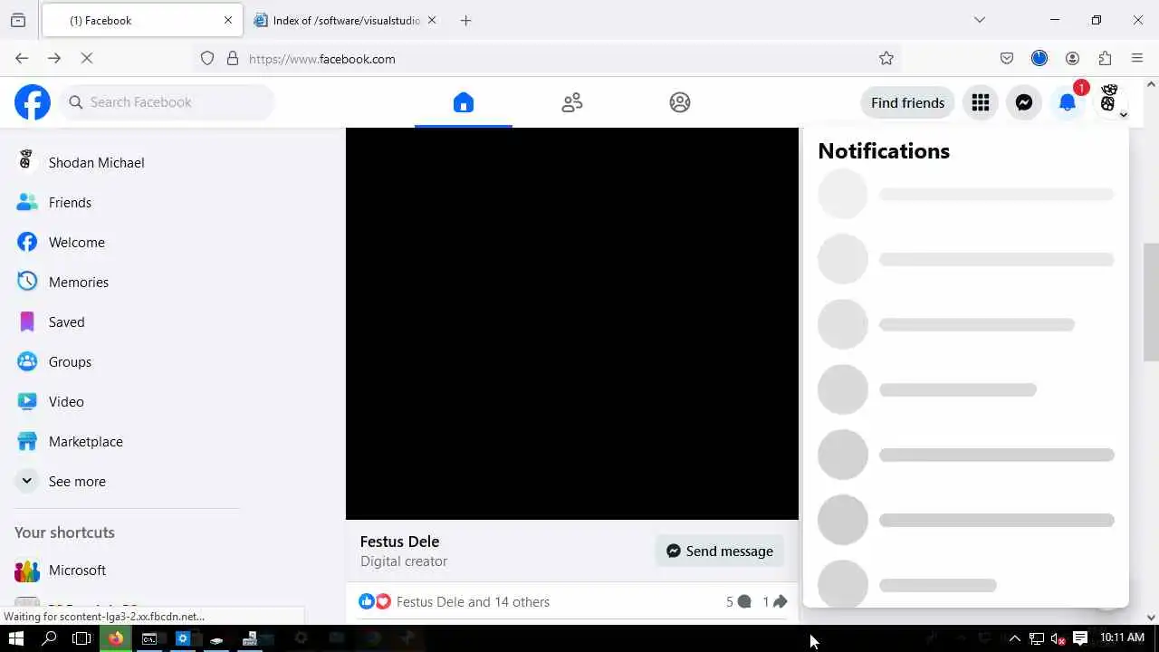This screenshot has width=1159, height=652.
Task: Click the taskbar search icon
Action: pos(49,638)
